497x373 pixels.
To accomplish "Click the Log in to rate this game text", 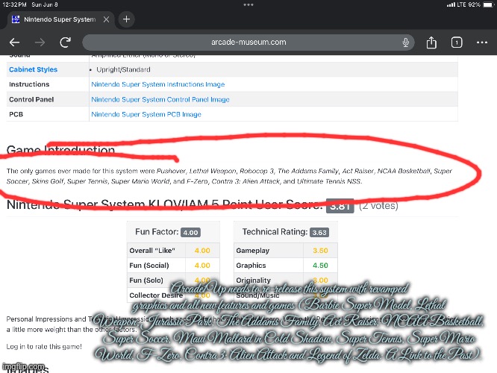I will tap(44, 346).
